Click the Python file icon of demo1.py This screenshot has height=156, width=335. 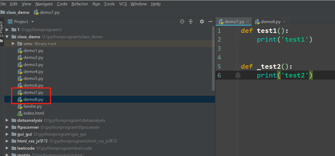[20, 50]
